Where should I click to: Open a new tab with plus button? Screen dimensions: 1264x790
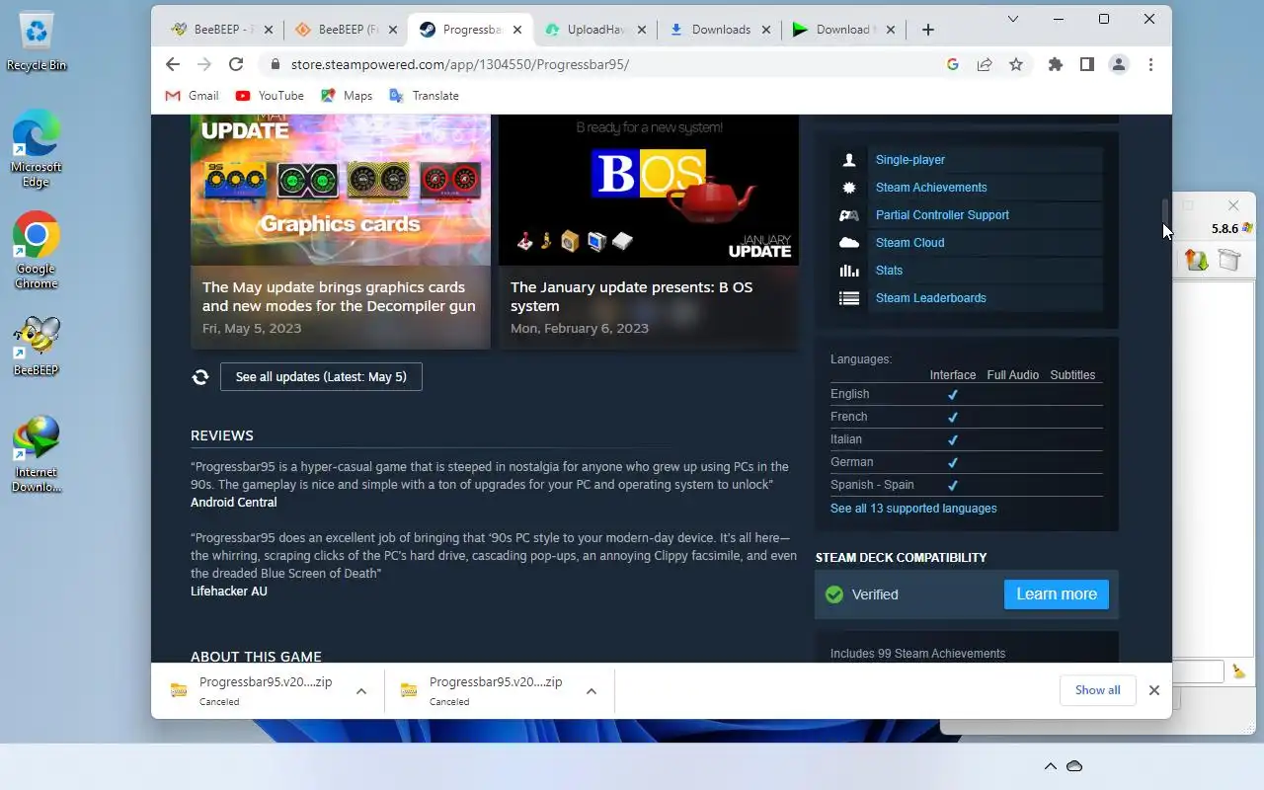pos(927,30)
